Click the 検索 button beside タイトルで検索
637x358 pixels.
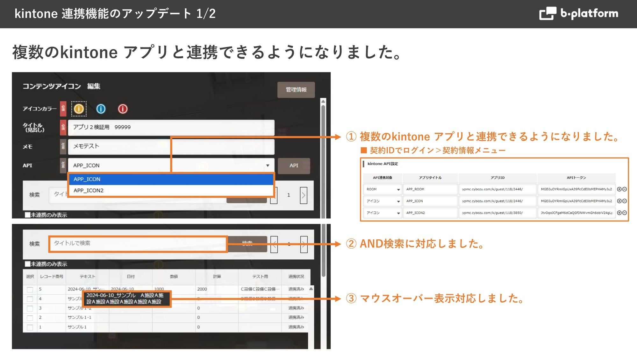coord(247,244)
